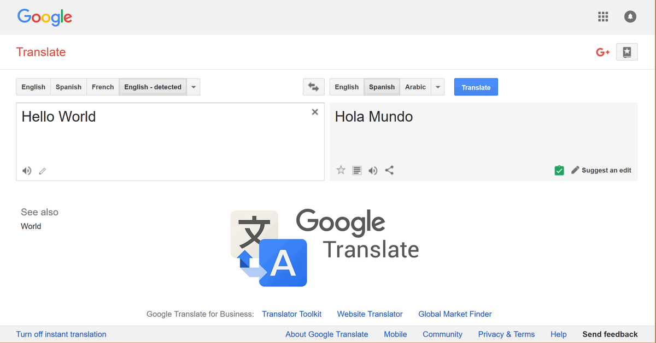Open the Privacy & Terms link
The width and height of the screenshot is (656, 343).
point(507,334)
